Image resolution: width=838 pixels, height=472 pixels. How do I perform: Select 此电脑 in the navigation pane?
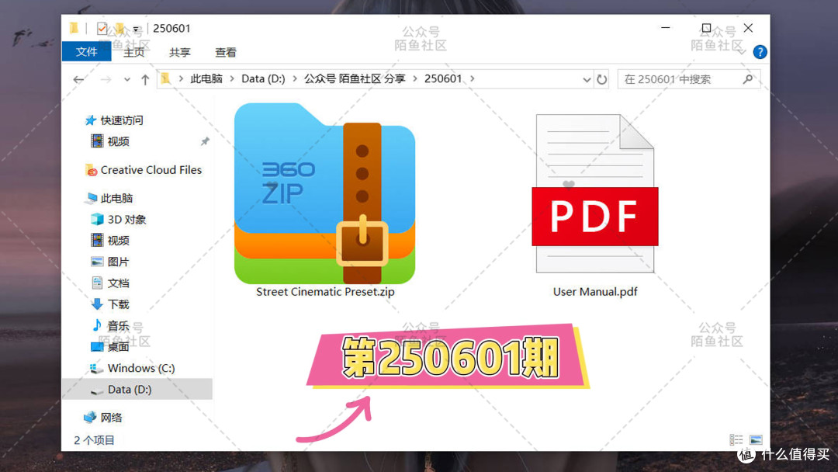tap(116, 198)
